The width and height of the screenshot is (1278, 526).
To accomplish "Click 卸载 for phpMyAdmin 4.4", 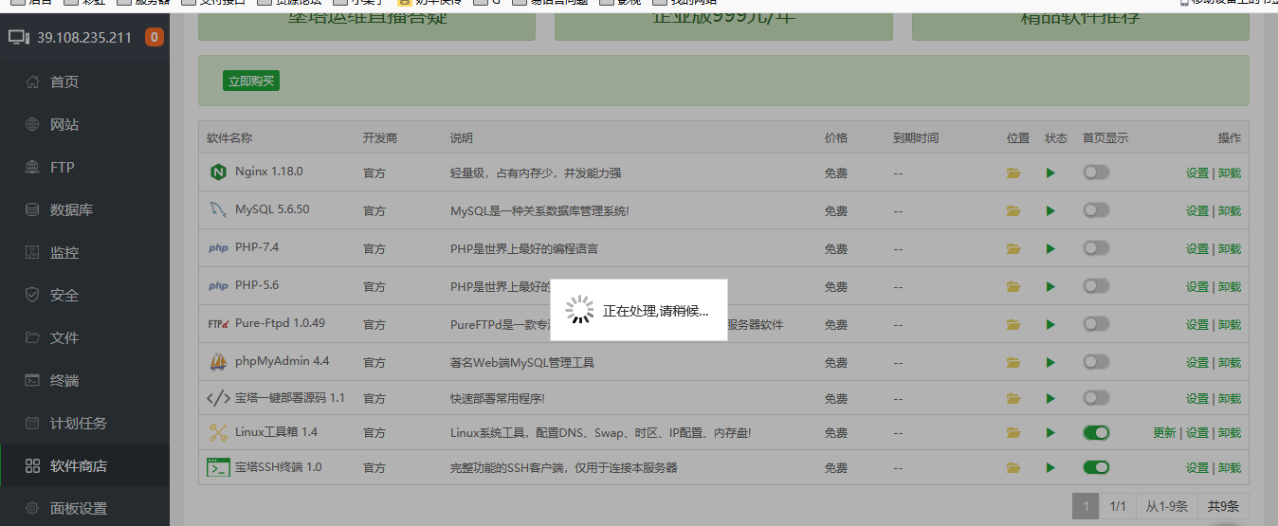I will (x=1230, y=363).
